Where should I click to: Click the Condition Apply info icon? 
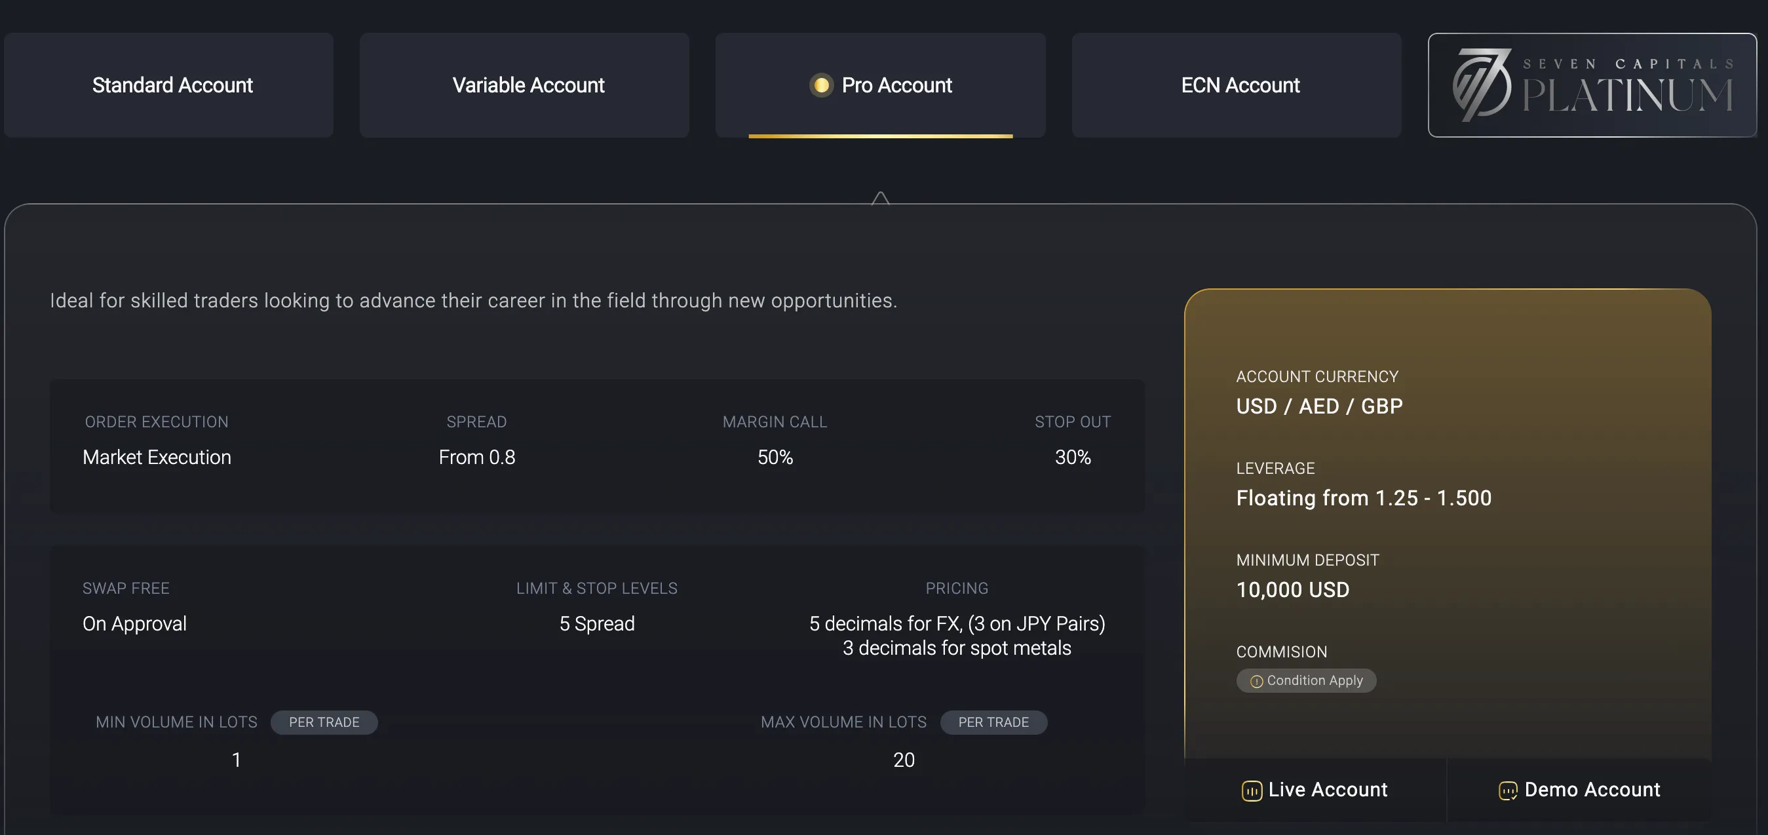1257,681
